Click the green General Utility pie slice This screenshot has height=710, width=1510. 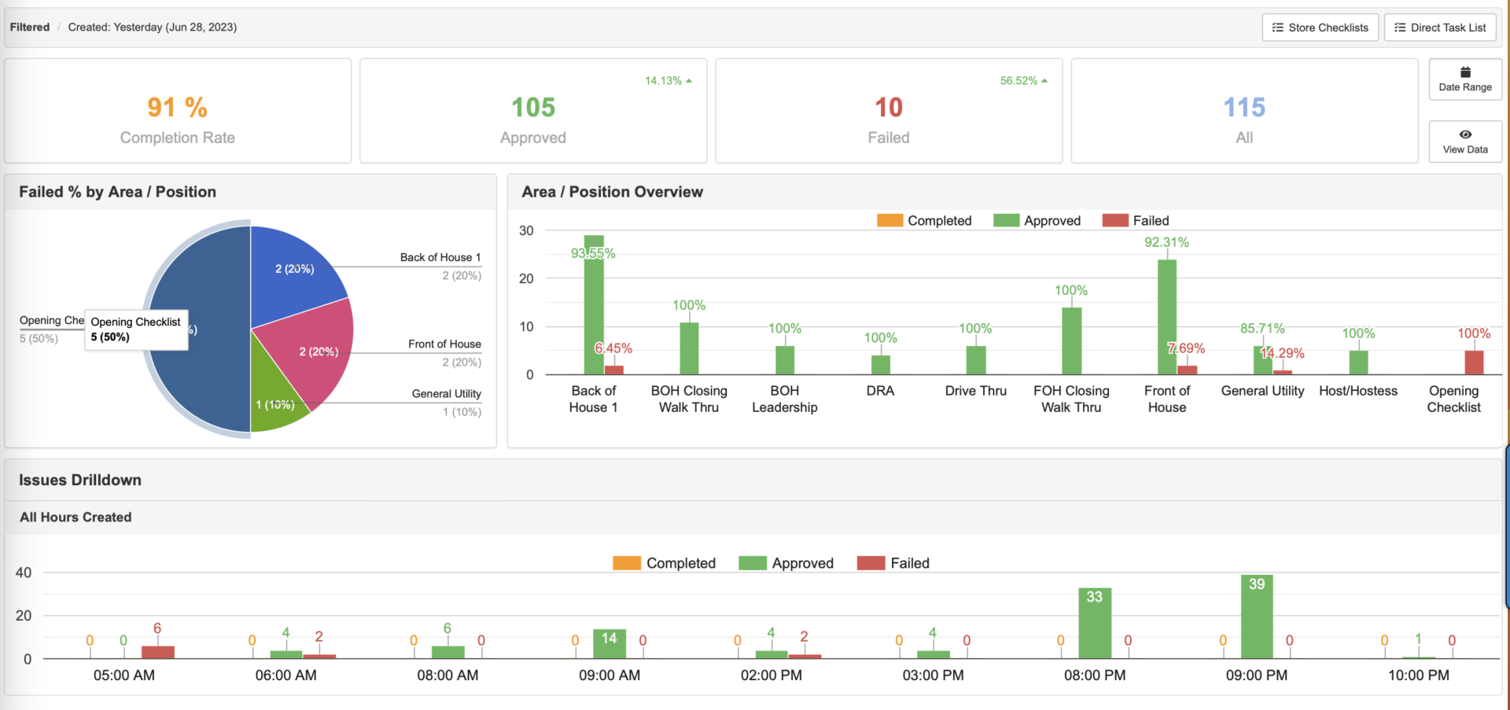click(x=275, y=401)
